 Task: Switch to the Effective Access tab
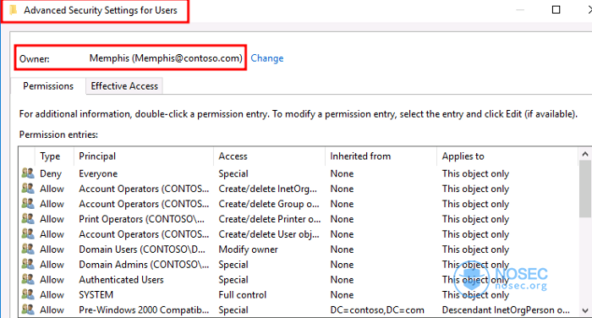pyautogui.click(x=124, y=86)
